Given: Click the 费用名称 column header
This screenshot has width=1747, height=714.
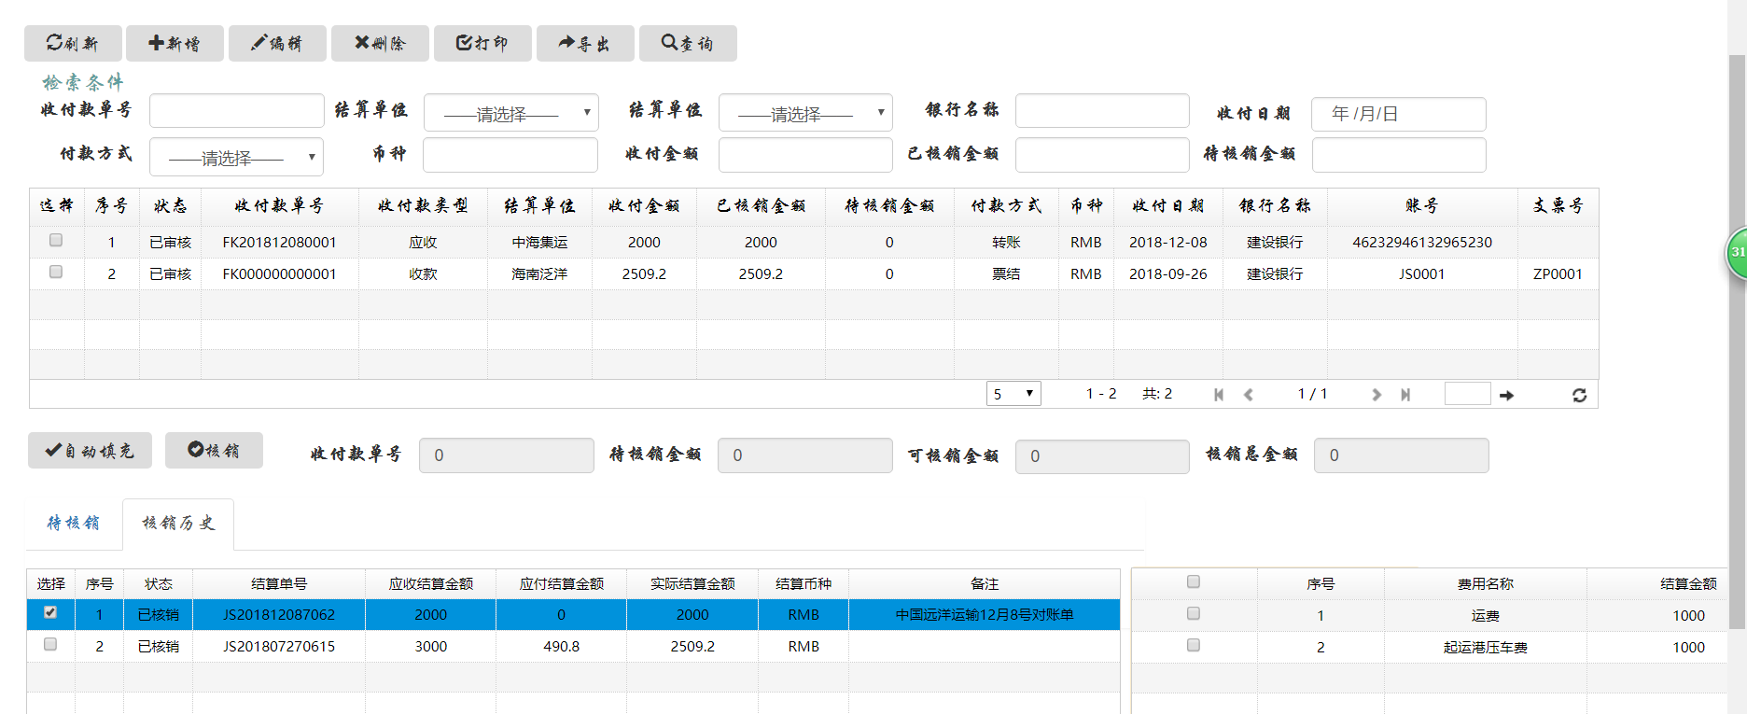Looking at the screenshot, I should coord(1486,583).
